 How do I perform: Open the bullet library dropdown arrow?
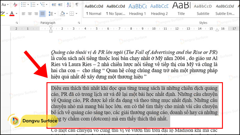[x=28, y=4]
